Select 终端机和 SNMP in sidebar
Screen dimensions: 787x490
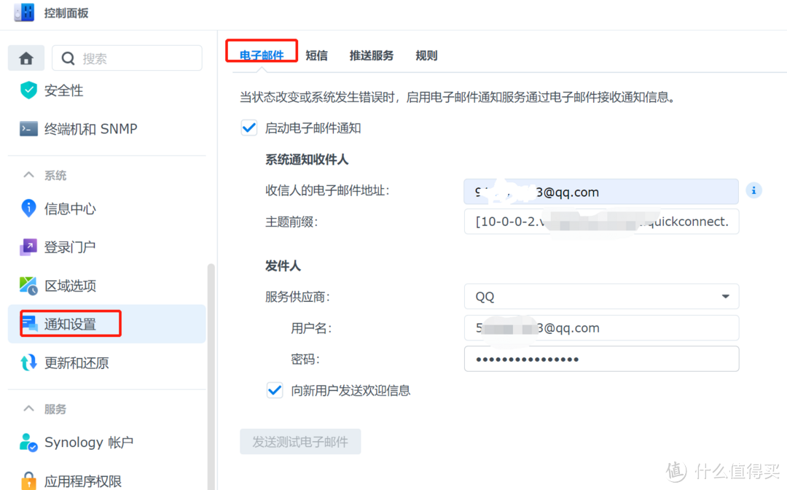tap(80, 128)
